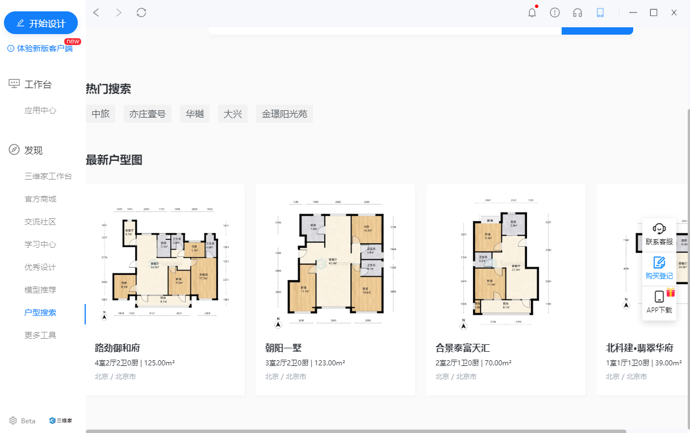This screenshot has height=433, width=690.
Task: Click the exclamation feedback icon
Action: tap(555, 13)
